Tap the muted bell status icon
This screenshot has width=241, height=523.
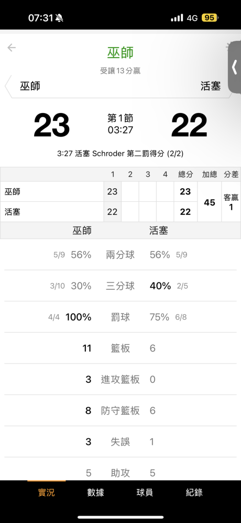60,18
